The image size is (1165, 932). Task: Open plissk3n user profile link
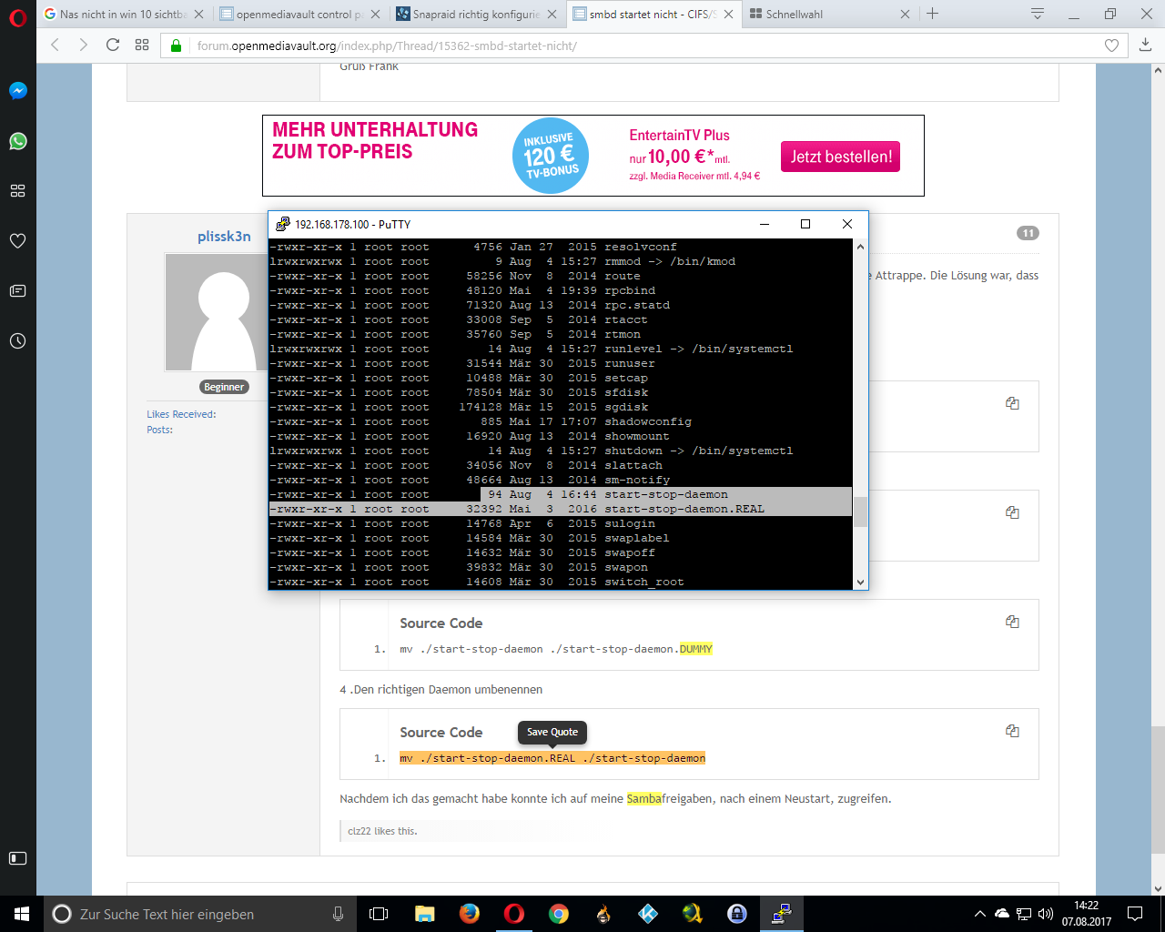point(224,237)
